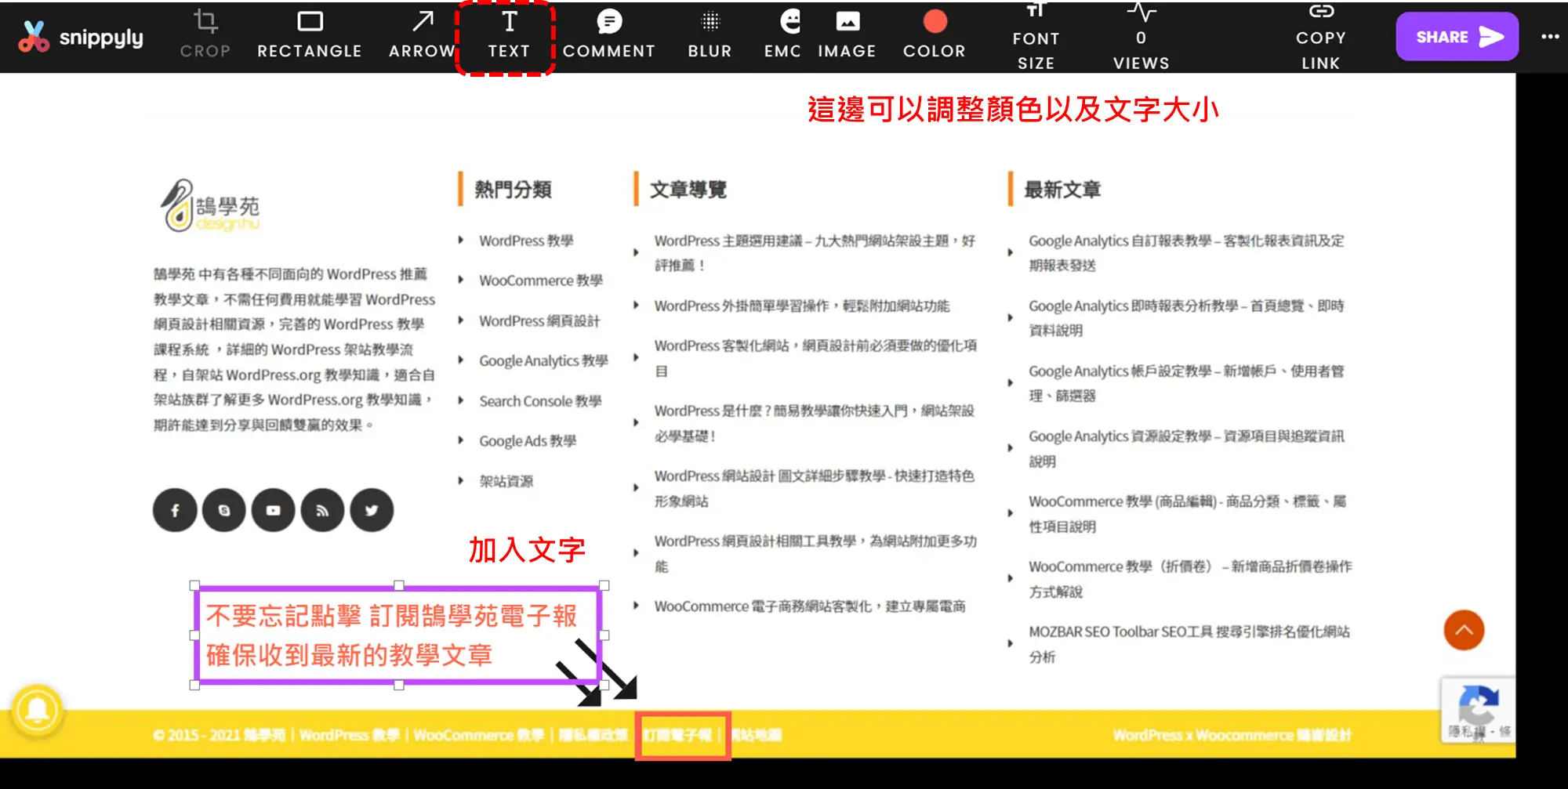Open WooCommerce 教學 (折價卷) article

(1190, 578)
